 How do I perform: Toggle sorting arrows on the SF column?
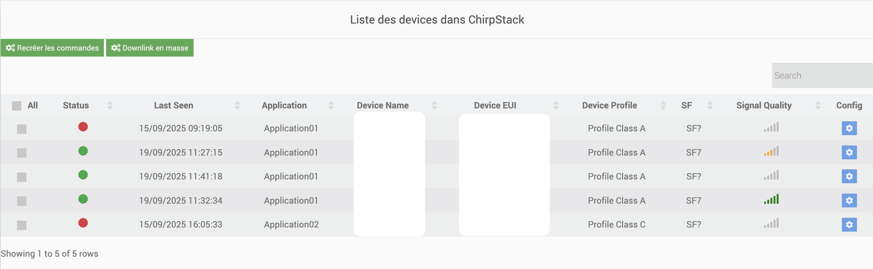[710, 105]
